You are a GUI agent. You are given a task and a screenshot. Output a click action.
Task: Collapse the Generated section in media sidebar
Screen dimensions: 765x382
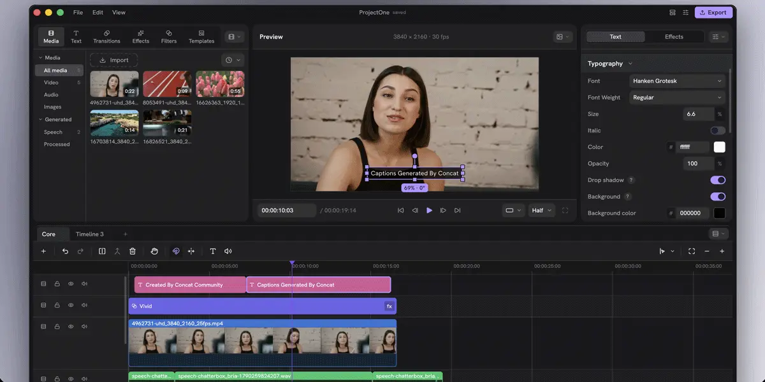(40, 120)
